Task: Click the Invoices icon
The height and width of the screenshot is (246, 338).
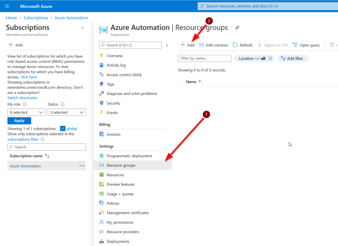Action: tap(102, 134)
